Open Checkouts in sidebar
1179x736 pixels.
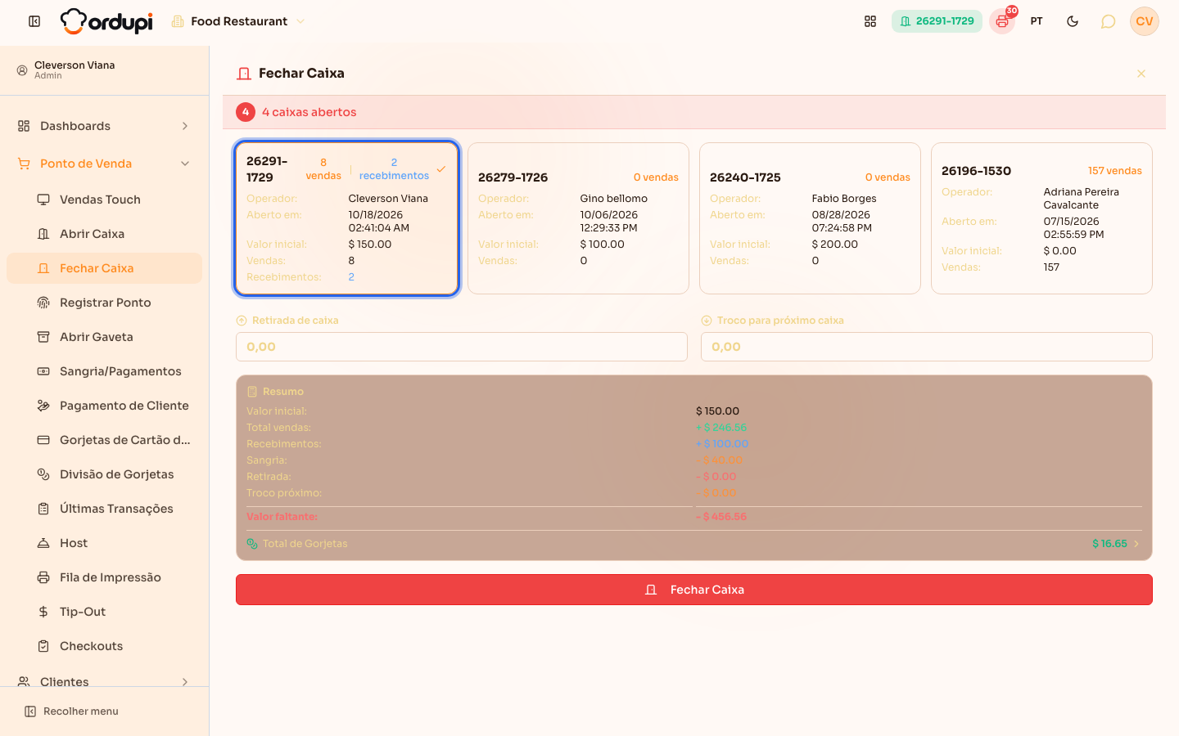(104, 646)
